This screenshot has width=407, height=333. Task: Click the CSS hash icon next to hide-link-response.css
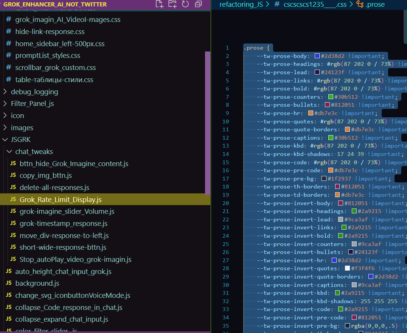pyautogui.click(x=9, y=31)
